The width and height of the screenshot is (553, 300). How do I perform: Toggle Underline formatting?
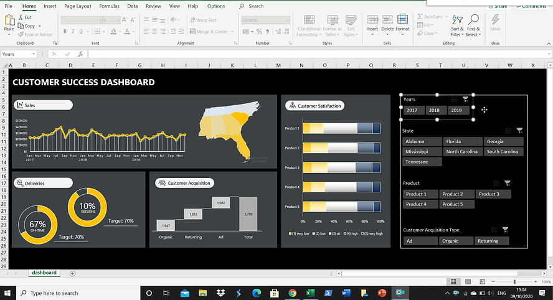point(81,31)
